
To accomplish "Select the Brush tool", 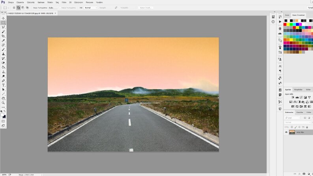I will (3, 49).
